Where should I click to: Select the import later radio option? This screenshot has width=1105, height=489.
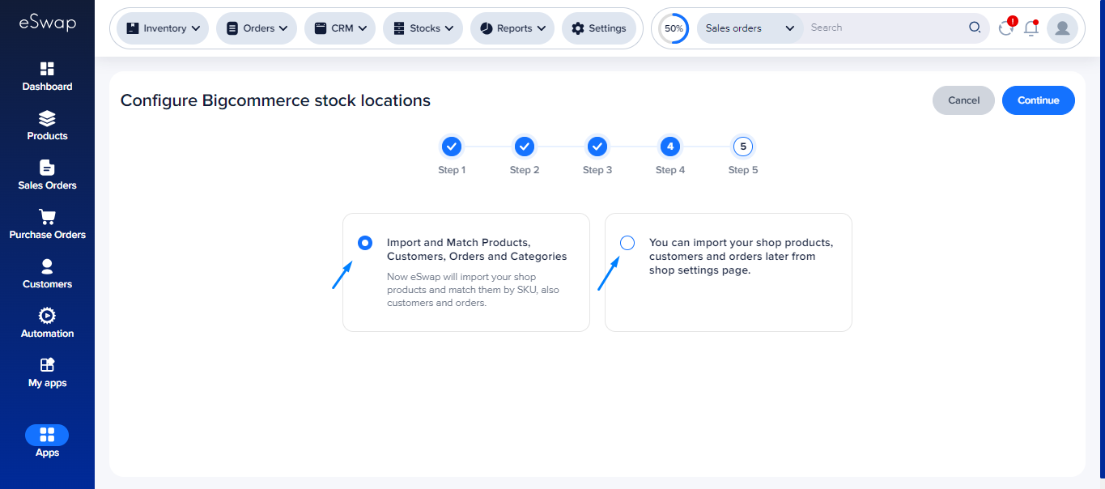click(627, 243)
